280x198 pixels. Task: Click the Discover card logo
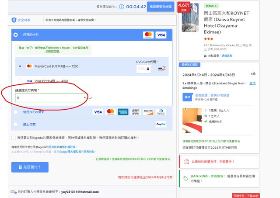click(x=148, y=112)
